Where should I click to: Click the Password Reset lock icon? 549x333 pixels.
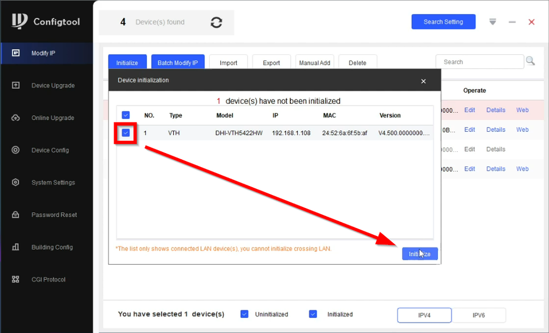click(16, 215)
